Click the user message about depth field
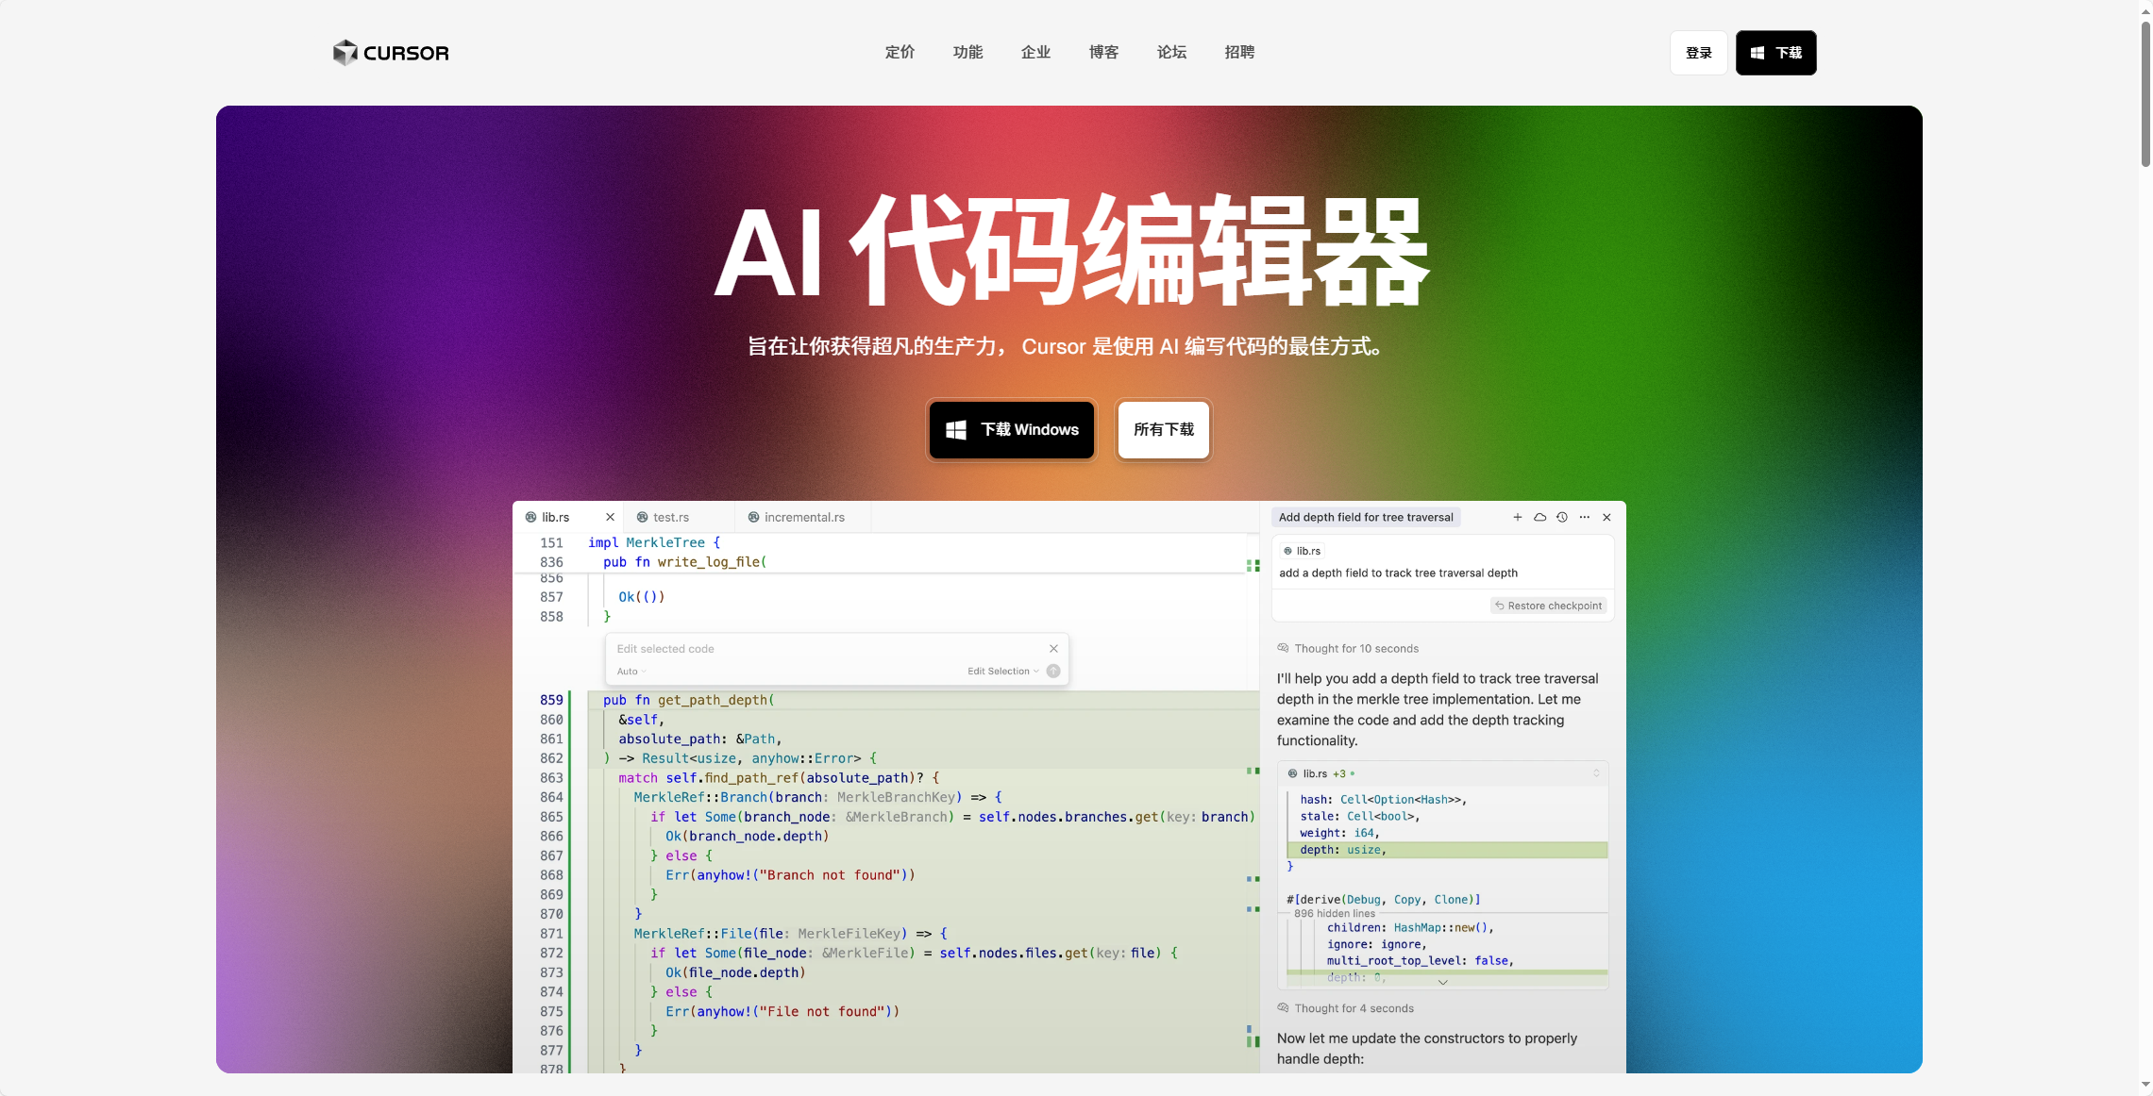 pyautogui.click(x=1398, y=573)
